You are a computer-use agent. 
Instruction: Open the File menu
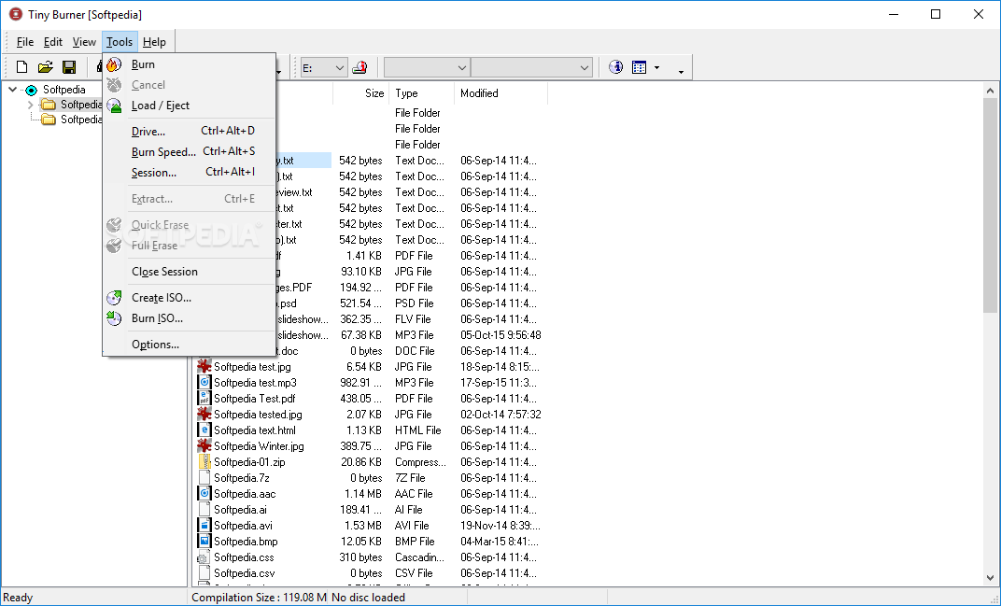pyautogui.click(x=25, y=42)
